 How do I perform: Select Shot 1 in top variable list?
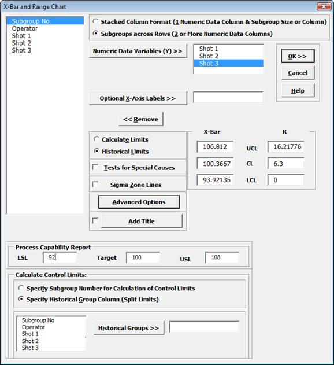click(x=45, y=36)
